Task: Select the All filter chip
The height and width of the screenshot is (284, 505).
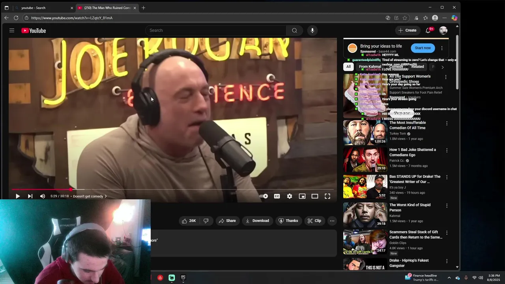Action: [348, 67]
